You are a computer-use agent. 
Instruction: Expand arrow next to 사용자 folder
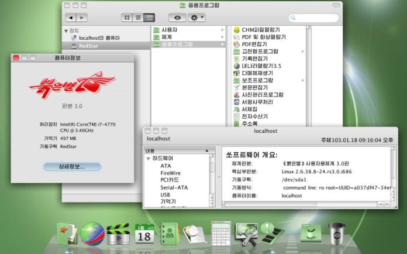click(x=222, y=30)
